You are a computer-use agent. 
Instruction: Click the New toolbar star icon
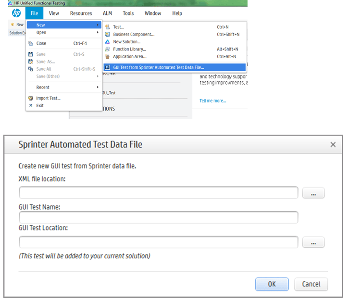pyautogui.click(x=12, y=25)
